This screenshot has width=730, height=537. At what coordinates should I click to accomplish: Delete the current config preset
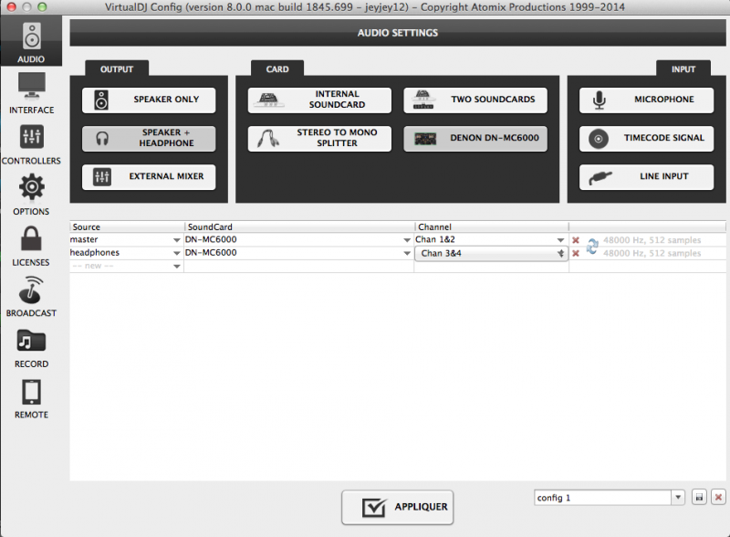pos(718,498)
